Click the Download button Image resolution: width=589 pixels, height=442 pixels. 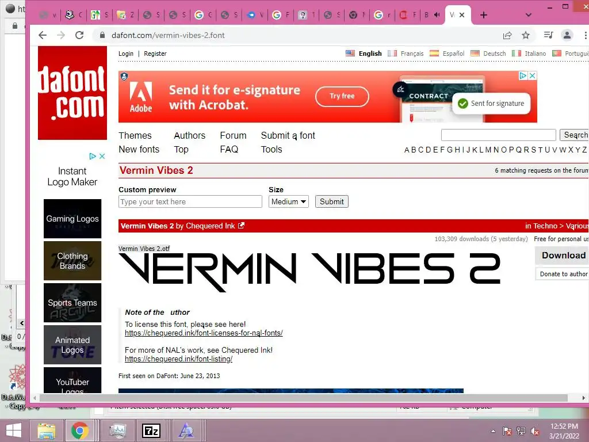(x=563, y=255)
